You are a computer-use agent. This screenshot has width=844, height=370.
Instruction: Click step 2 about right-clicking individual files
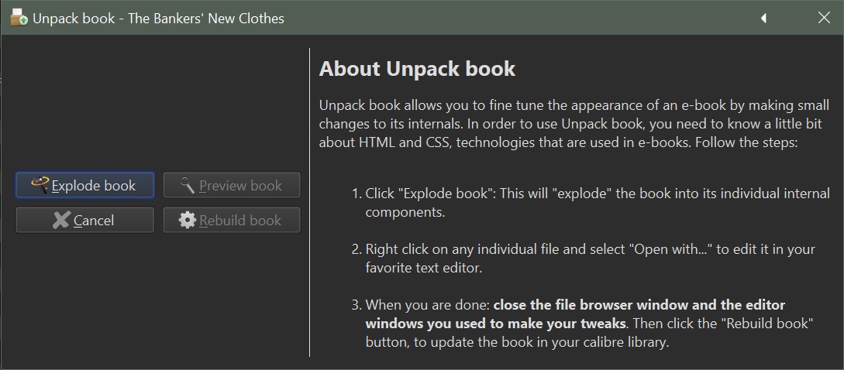(589, 259)
